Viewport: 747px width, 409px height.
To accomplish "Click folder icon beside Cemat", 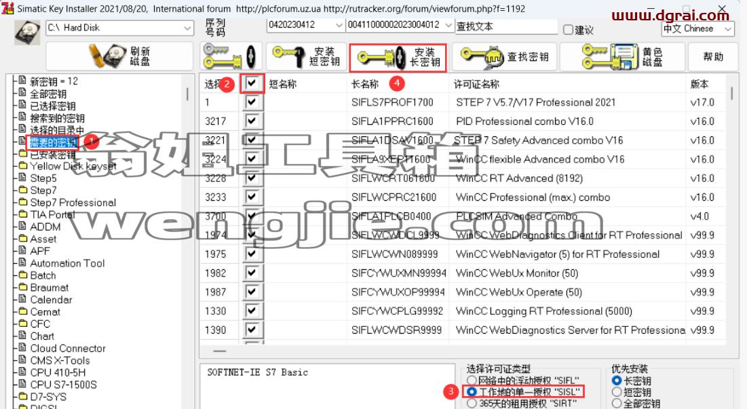I will [x=22, y=311].
